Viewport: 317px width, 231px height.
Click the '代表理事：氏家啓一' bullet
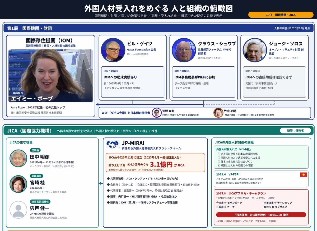coord(145,190)
